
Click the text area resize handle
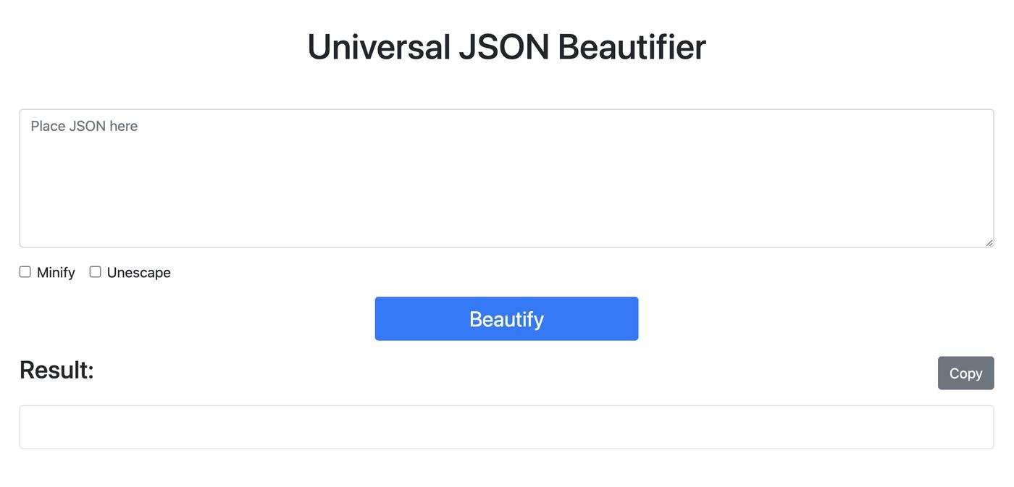coord(989,242)
